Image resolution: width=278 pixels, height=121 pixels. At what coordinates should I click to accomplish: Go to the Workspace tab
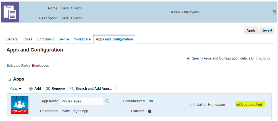[82, 39]
